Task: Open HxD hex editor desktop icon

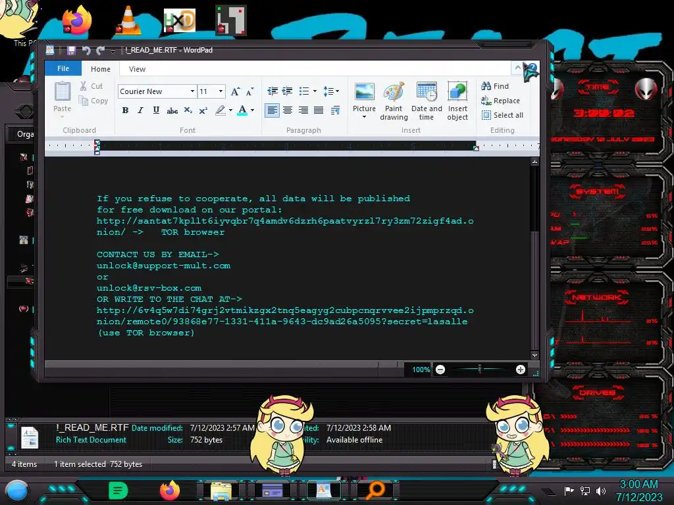Action: [180, 20]
